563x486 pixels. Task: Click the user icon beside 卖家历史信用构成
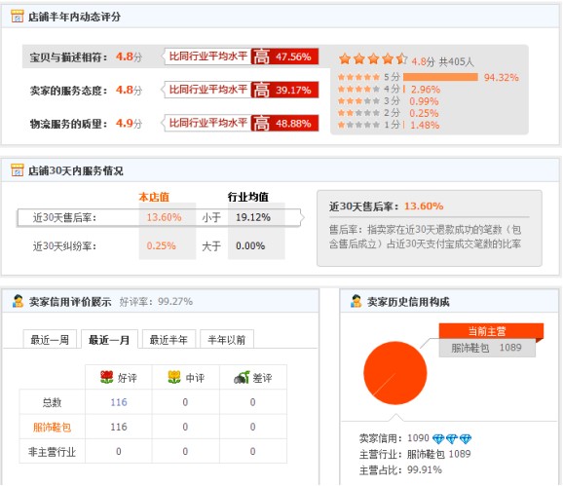[356, 301]
